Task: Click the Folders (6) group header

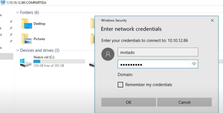Action: click(x=29, y=13)
